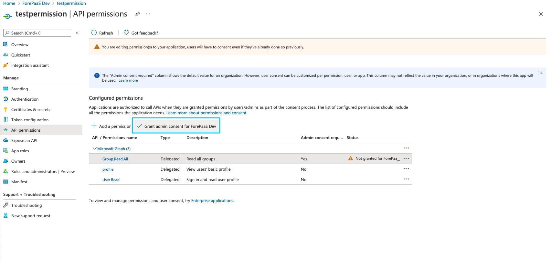This screenshot has width=551, height=263.
Task: Open the Manifest page
Action: [x=19, y=182]
